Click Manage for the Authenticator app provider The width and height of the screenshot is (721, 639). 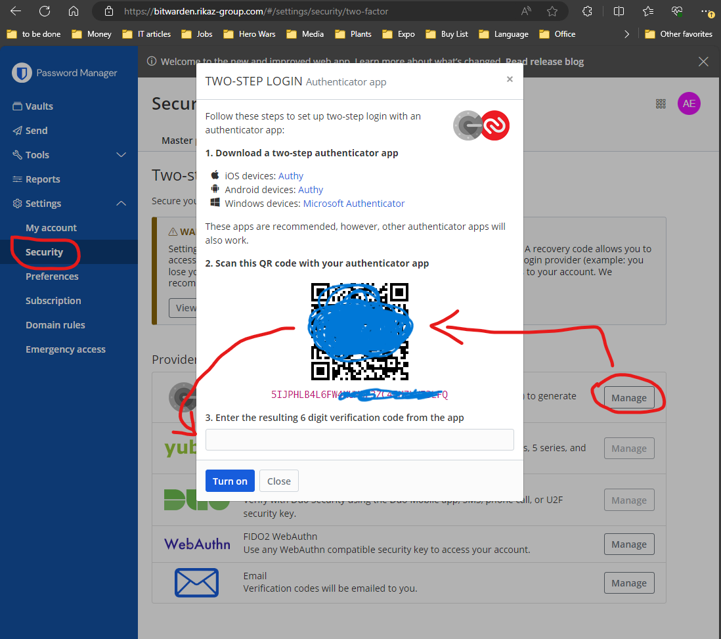629,398
